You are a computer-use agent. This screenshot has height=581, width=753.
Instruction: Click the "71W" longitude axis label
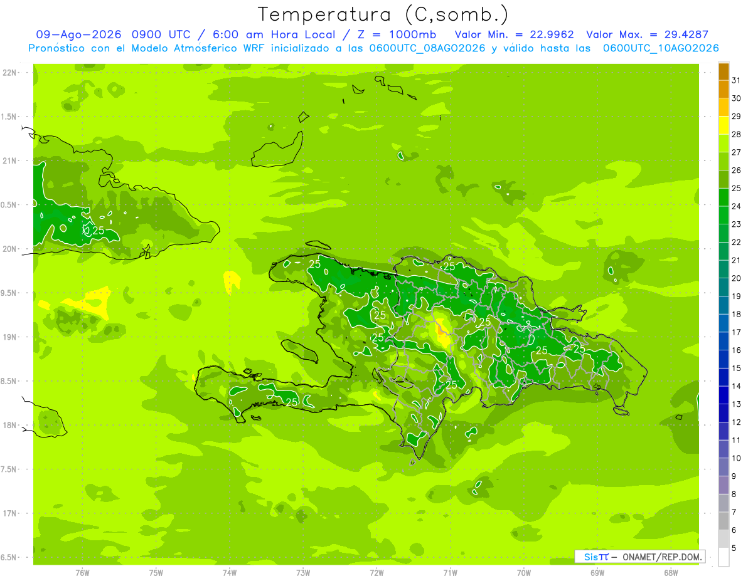pyautogui.click(x=450, y=573)
